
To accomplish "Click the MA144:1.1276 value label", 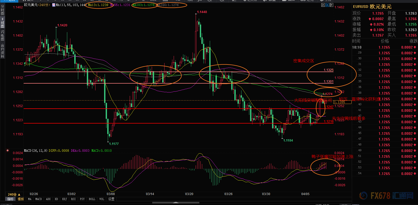I will tap(168, 5).
